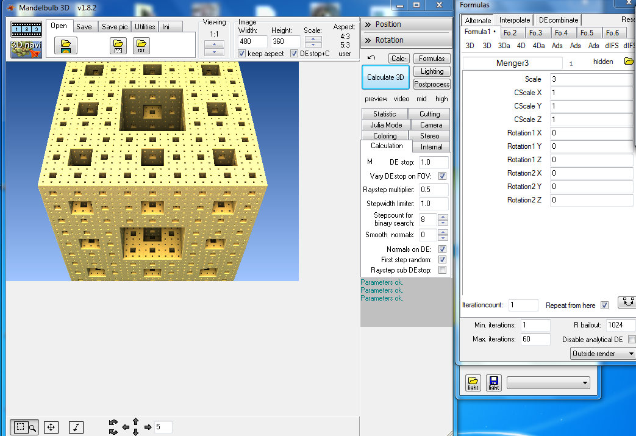Click the Cutting button

429,114
